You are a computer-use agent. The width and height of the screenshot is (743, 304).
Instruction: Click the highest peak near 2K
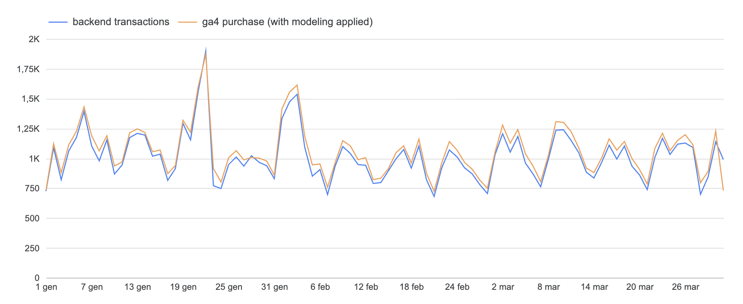click(206, 50)
